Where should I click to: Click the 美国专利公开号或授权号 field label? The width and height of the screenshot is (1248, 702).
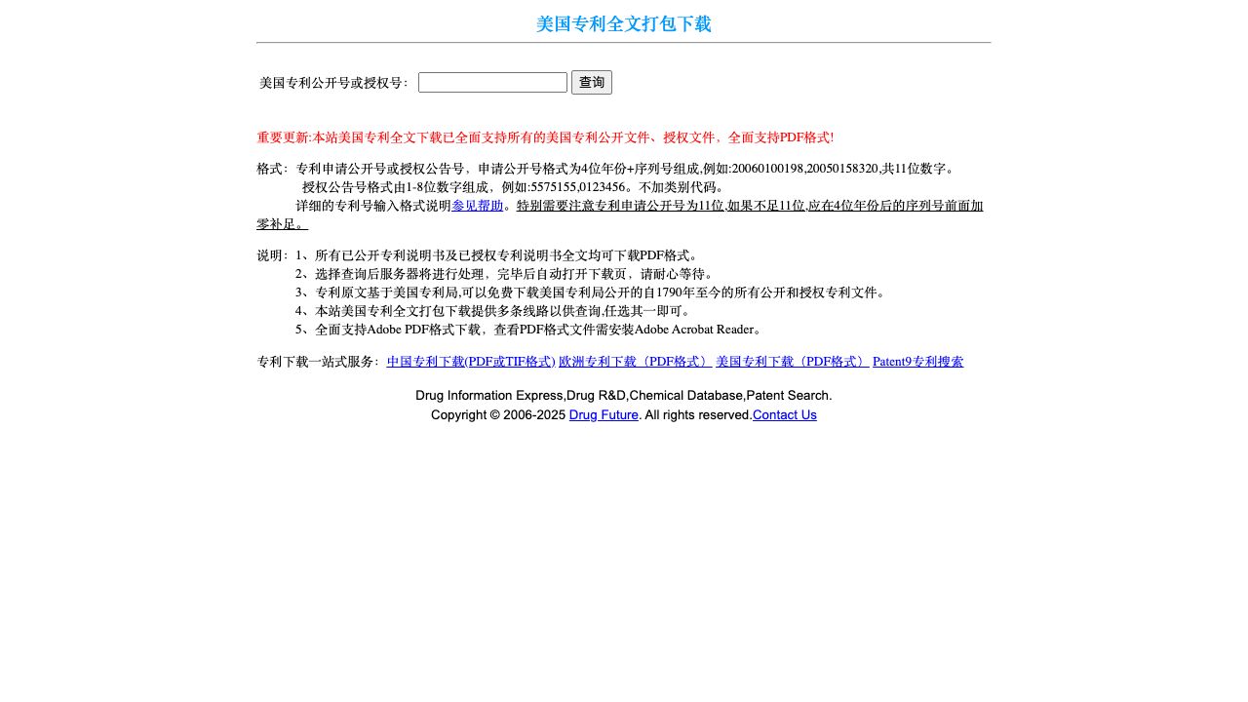pos(333,84)
